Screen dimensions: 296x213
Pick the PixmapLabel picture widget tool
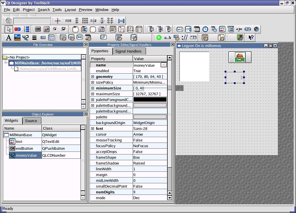tap(17, 38)
